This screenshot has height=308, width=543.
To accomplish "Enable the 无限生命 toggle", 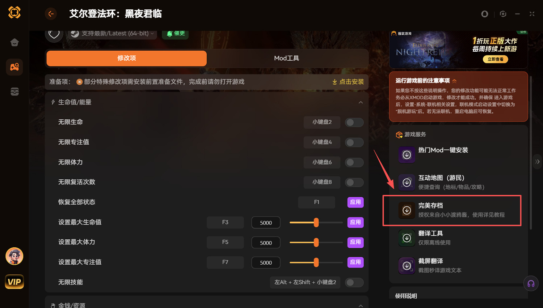I will [x=354, y=122].
